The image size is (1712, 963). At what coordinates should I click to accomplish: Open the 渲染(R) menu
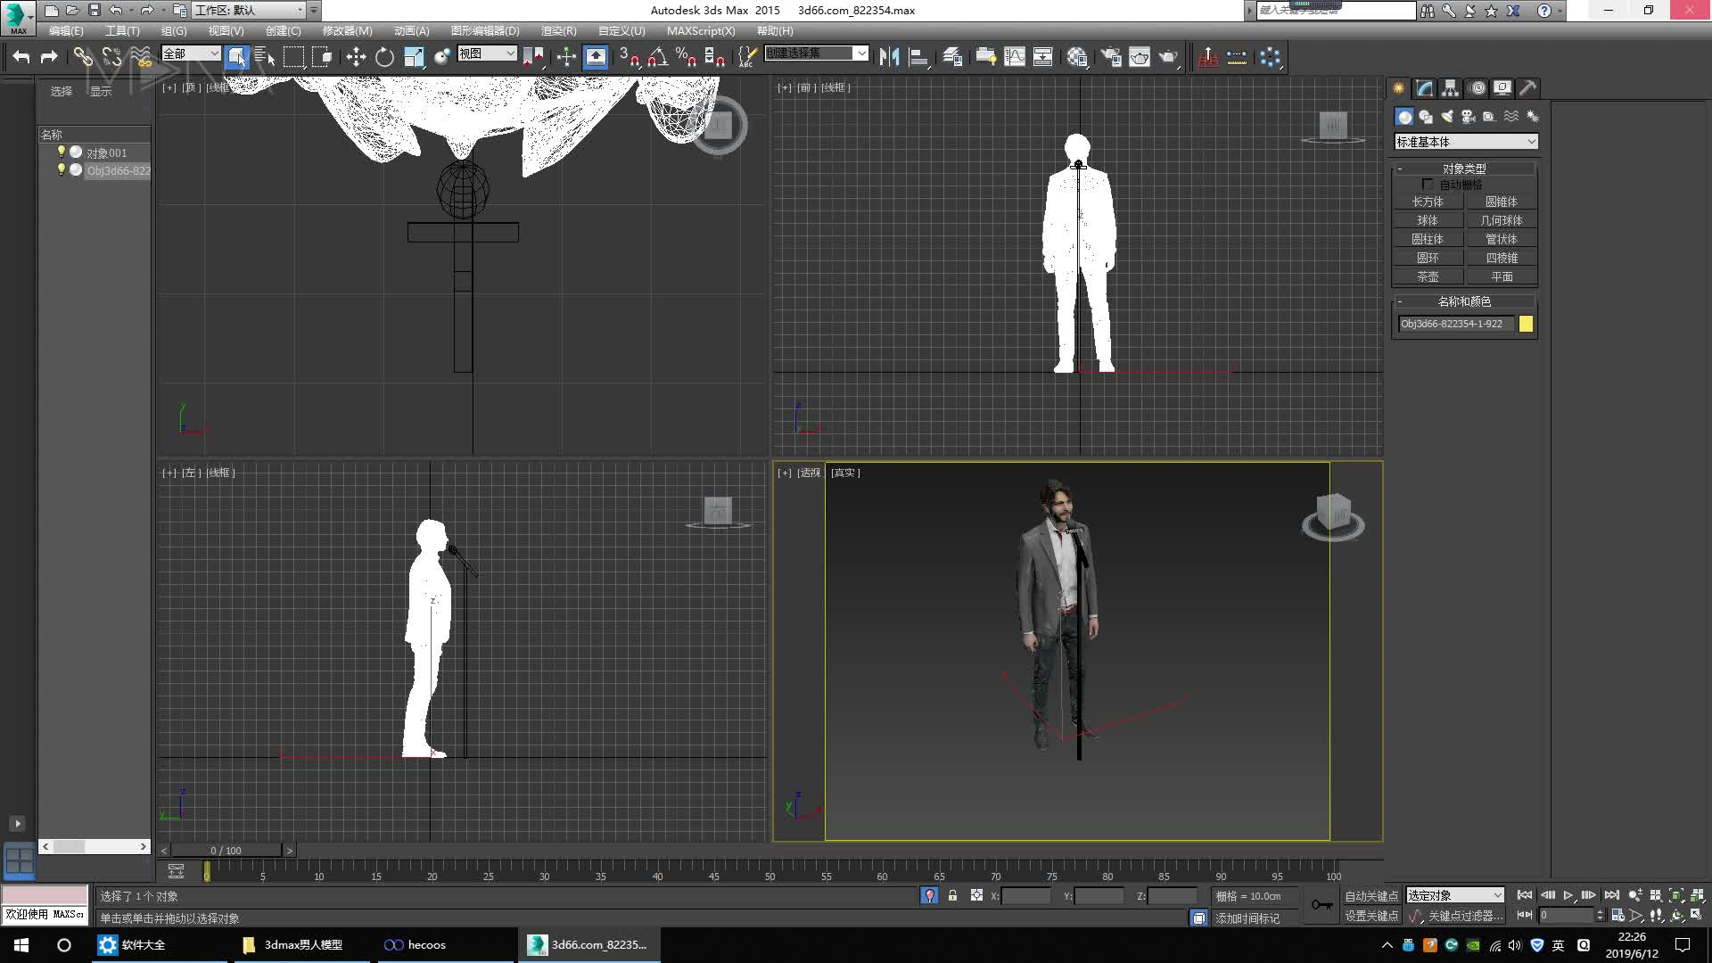click(558, 30)
